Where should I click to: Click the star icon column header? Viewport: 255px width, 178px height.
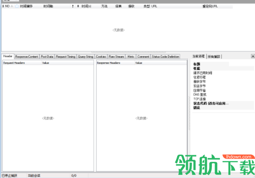17,6
